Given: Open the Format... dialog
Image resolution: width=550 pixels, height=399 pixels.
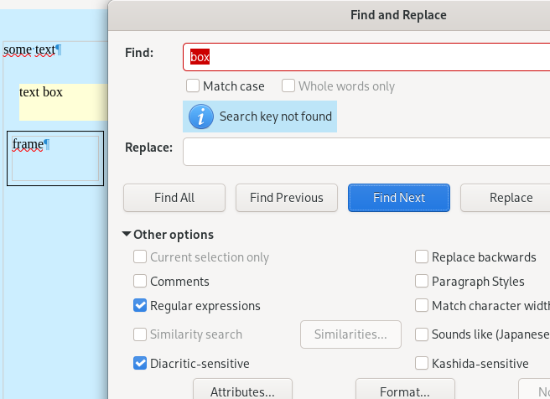Looking at the screenshot, I should (405, 391).
